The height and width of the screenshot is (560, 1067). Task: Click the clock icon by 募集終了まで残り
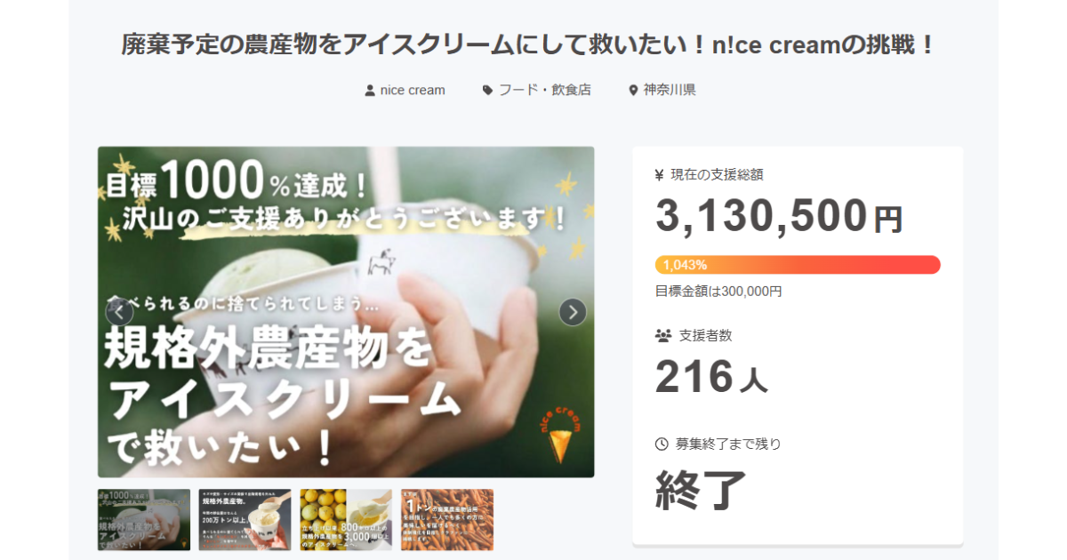tap(662, 444)
